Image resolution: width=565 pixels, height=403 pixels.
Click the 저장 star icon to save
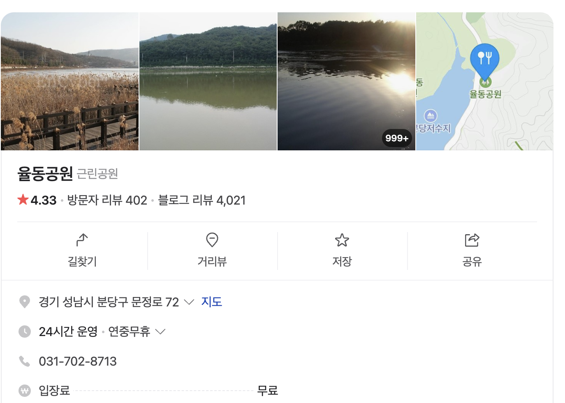(342, 240)
